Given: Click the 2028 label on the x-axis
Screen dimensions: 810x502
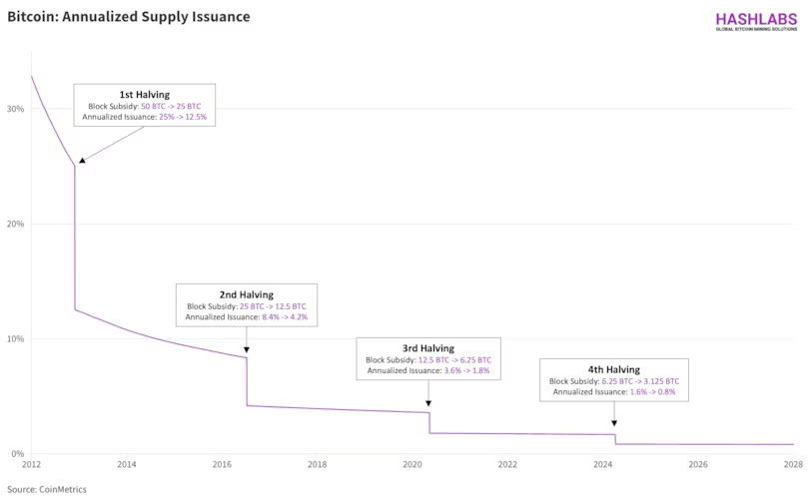Looking at the screenshot, I should pos(793,464).
